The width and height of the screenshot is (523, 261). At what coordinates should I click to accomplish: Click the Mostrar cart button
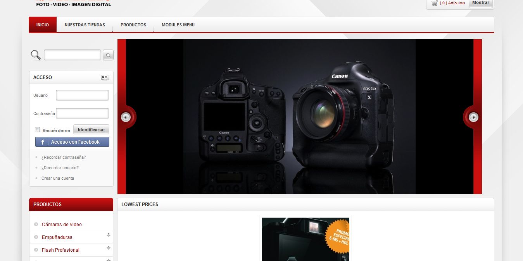point(481,3)
